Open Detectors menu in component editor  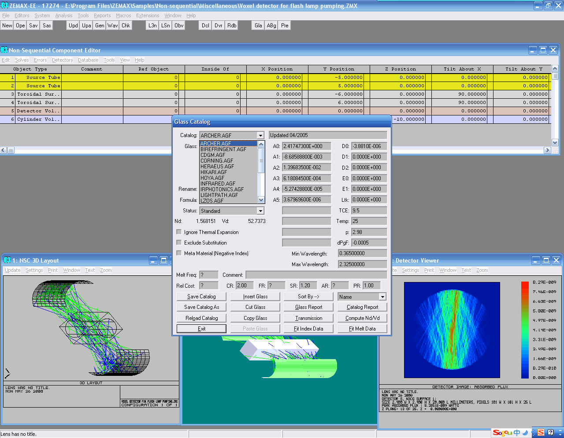click(x=62, y=60)
